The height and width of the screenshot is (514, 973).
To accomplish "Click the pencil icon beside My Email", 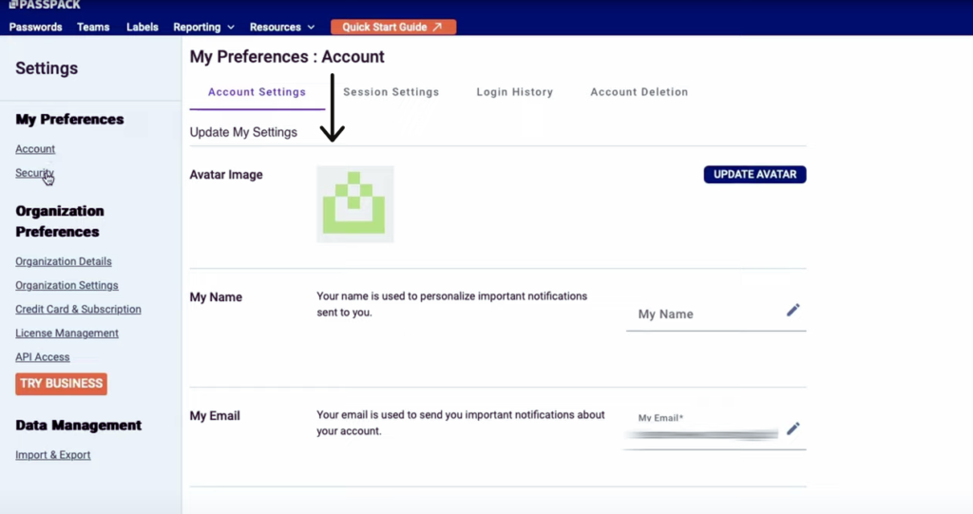I will [x=793, y=428].
